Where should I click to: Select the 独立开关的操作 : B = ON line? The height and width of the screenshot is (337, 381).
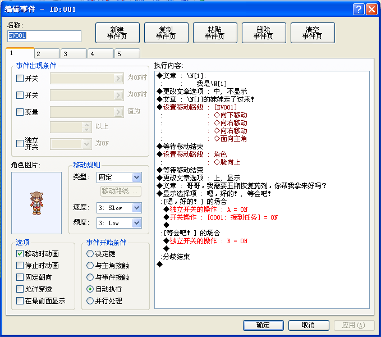[x=205, y=241]
